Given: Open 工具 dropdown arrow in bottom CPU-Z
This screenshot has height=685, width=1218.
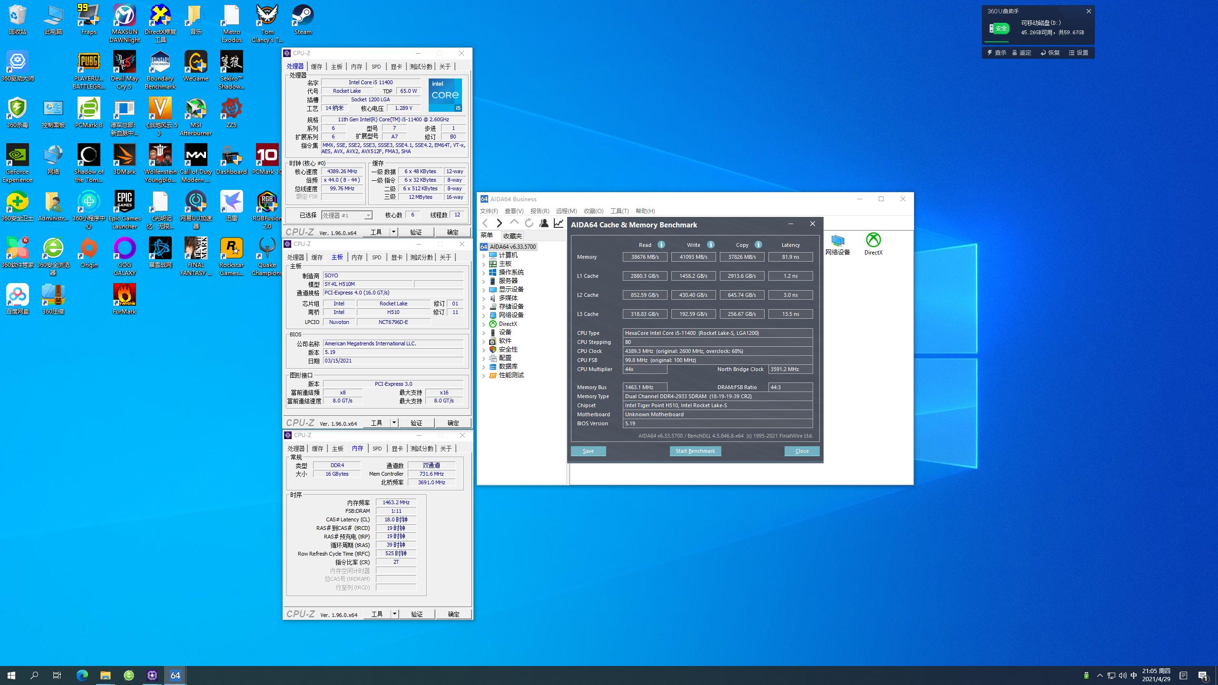Looking at the screenshot, I should click(x=394, y=614).
